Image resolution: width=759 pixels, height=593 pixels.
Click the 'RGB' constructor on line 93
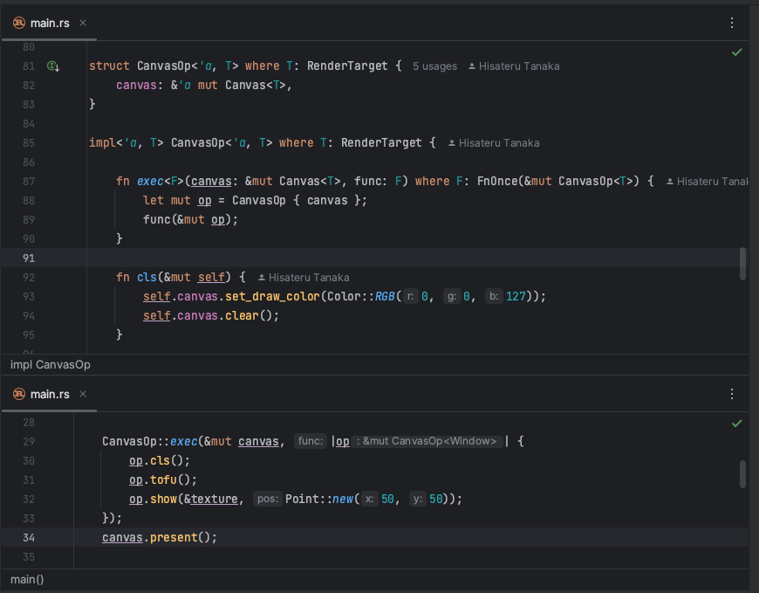385,297
